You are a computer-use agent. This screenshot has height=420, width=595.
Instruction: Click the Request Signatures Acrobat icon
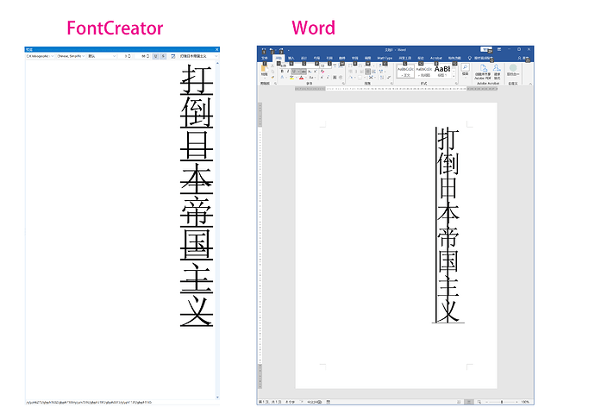497,67
